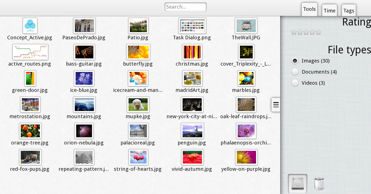Image resolution: width=371 pixels, height=194 pixels.
Task: Set rating to one star
Action: (294, 32)
